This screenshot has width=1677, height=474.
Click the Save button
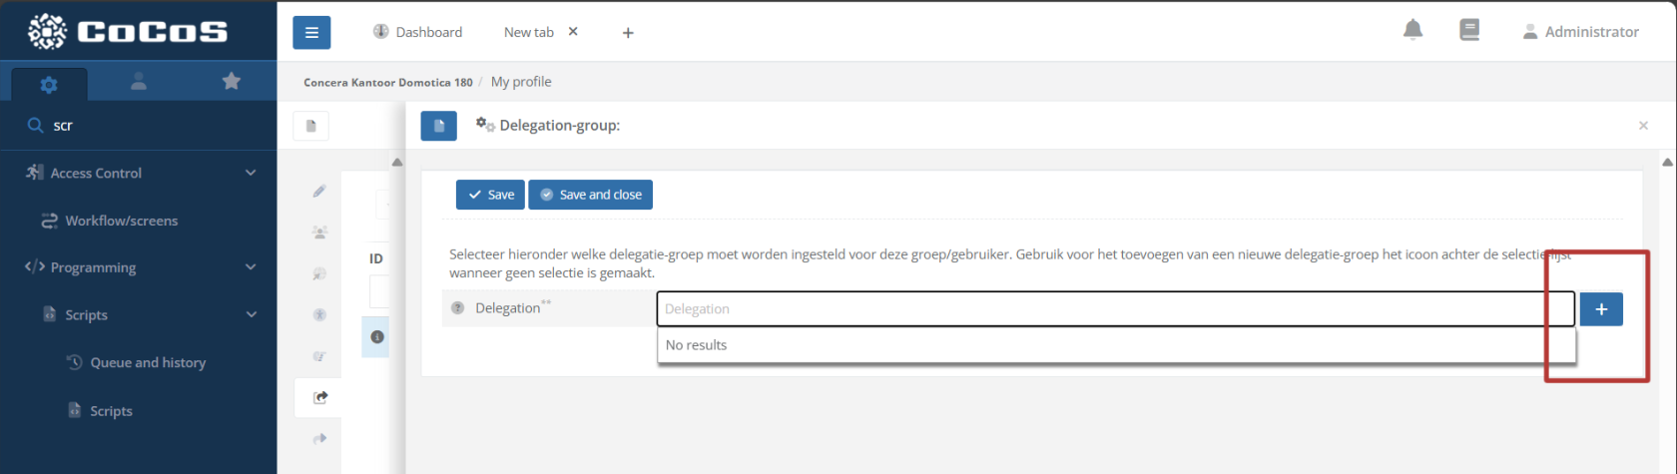coord(490,195)
